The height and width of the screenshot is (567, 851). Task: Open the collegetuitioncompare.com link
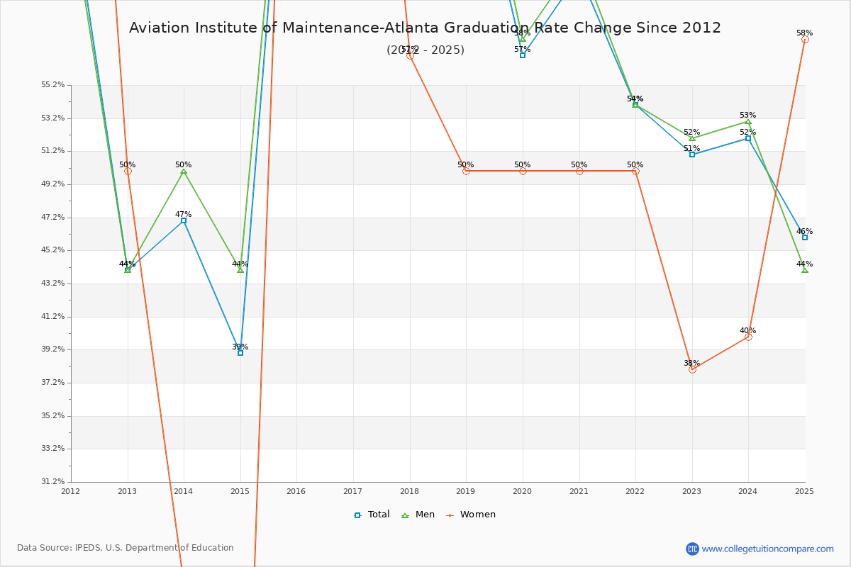pos(768,549)
